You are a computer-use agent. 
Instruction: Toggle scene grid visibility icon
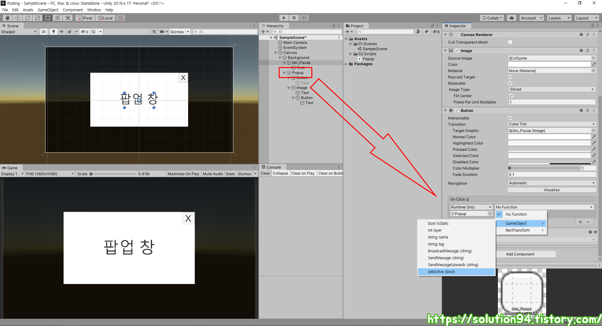pyautogui.click(x=93, y=32)
